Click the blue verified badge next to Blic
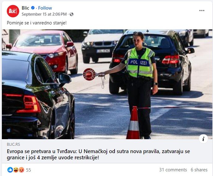213x176 pixels. tap(33, 8)
